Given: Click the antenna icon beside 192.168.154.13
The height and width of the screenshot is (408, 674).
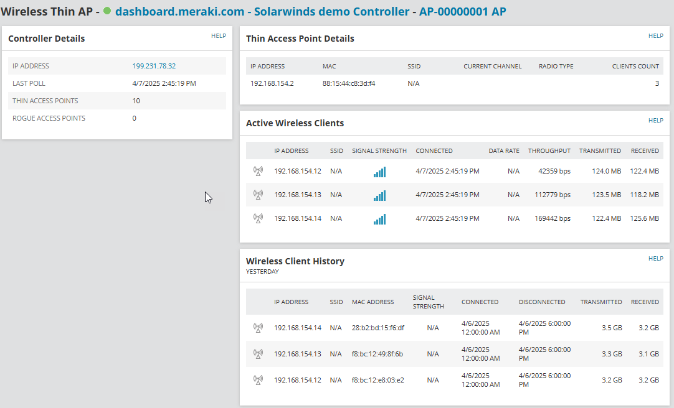Looking at the screenshot, I should pos(258,195).
